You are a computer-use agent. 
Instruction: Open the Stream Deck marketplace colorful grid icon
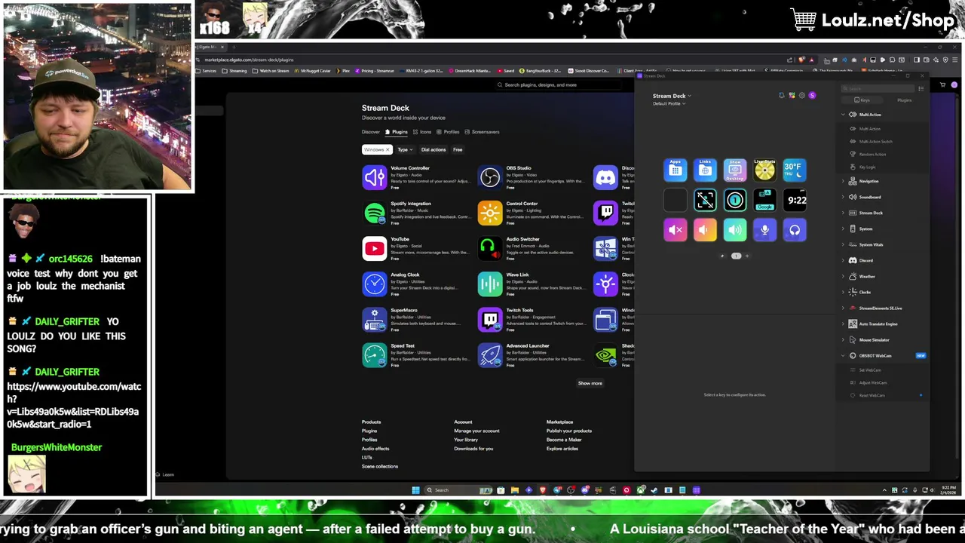792,96
